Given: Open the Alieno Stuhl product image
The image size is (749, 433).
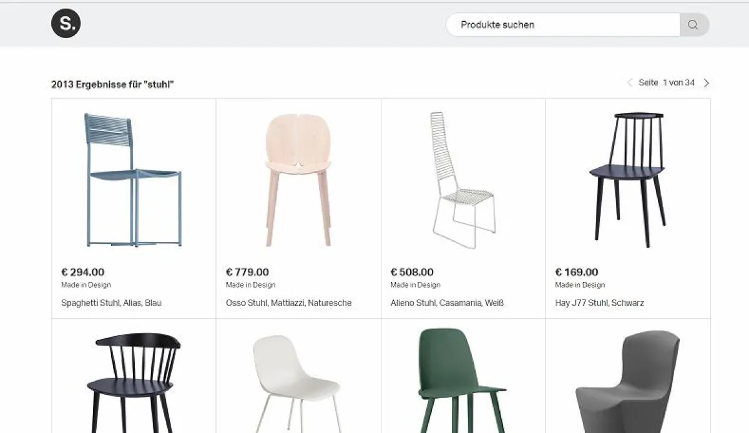Looking at the screenshot, I should tap(462, 178).
